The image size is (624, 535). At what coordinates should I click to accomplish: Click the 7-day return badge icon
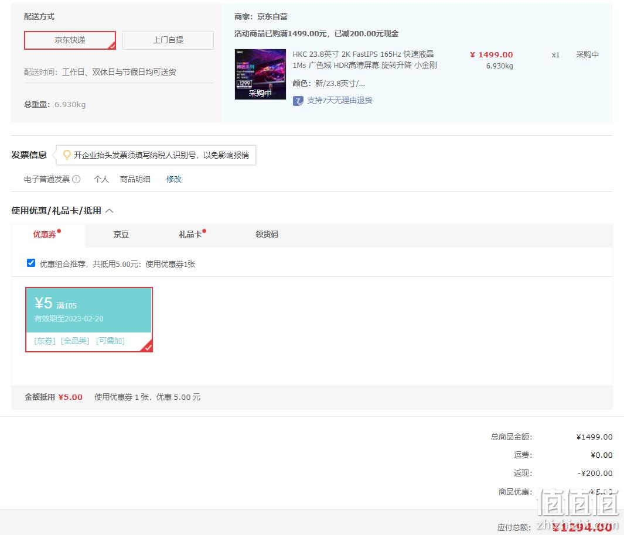[298, 101]
